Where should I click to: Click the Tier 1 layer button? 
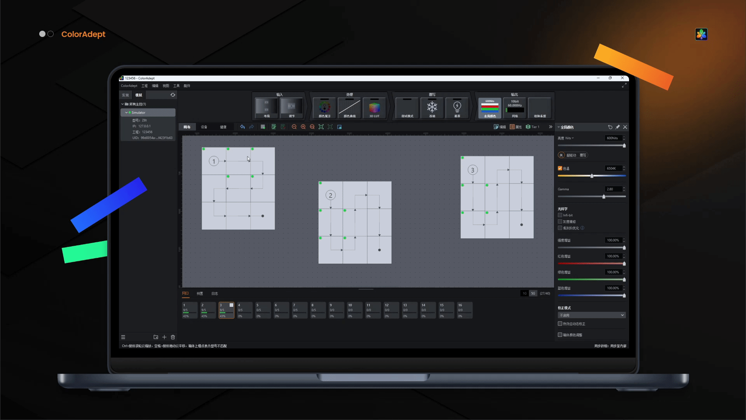[x=532, y=127]
